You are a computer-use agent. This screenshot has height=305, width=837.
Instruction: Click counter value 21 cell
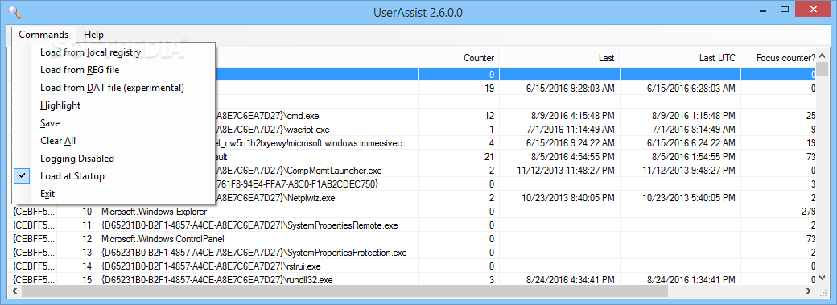coord(459,156)
